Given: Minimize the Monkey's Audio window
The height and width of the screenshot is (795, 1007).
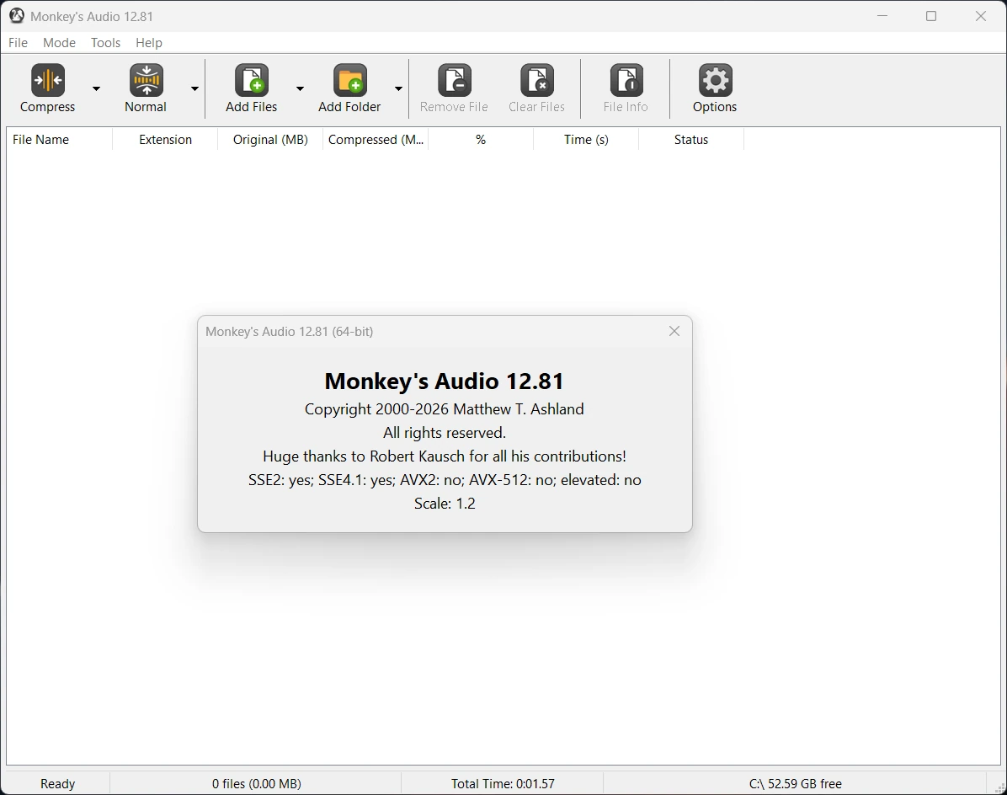Looking at the screenshot, I should pos(882,16).
